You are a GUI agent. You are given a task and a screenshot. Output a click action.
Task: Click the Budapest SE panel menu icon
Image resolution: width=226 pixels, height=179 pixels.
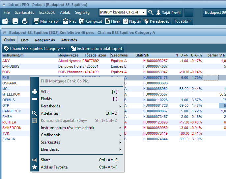(5, 33)
